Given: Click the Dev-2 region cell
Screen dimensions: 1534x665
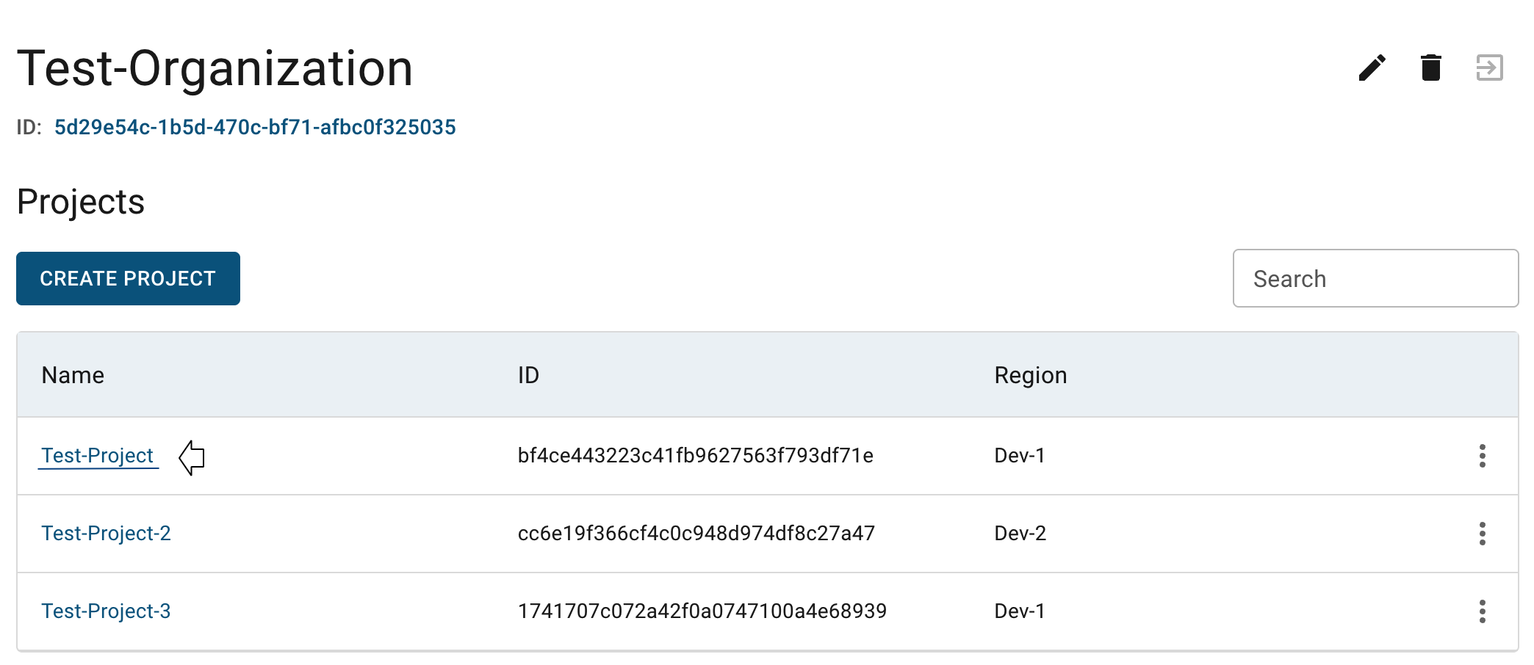Looking at the screenshot, I should pos(1020,534).
